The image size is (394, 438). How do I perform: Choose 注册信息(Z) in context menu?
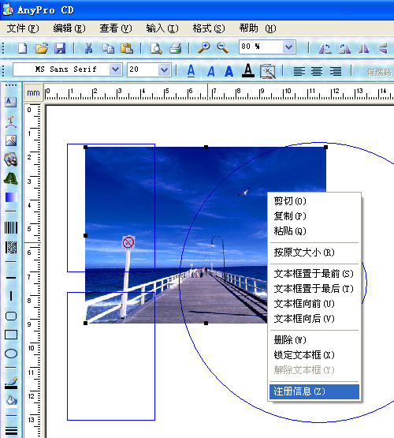(x=314, y=391)
